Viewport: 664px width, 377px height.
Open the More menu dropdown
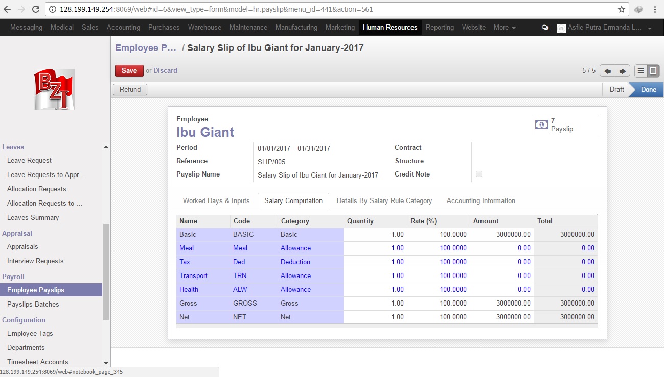point(505,28)
